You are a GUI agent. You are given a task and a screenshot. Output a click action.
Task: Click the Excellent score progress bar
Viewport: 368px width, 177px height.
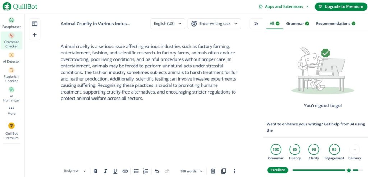[x=327, y=170]
